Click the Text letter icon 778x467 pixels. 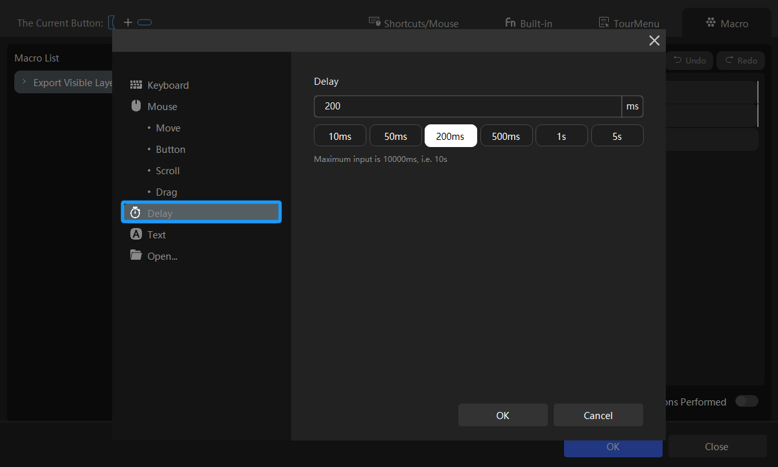point(136,234)
